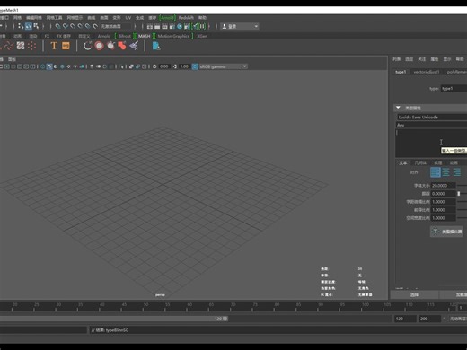467x350 pixels.
Task: Switch to the Motion Graphics shelf tab
Action: 173,36
